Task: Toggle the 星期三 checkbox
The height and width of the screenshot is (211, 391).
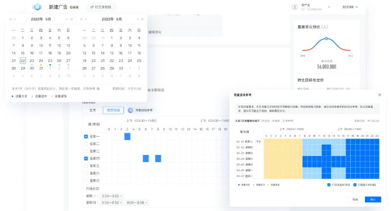Action: (x=86, y=151)
